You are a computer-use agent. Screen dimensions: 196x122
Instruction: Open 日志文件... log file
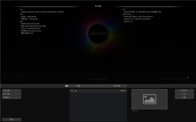pos(184,90)
